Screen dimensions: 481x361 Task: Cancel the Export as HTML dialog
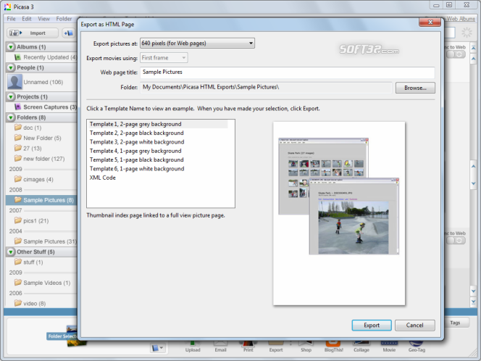click(x=415, y=325)
